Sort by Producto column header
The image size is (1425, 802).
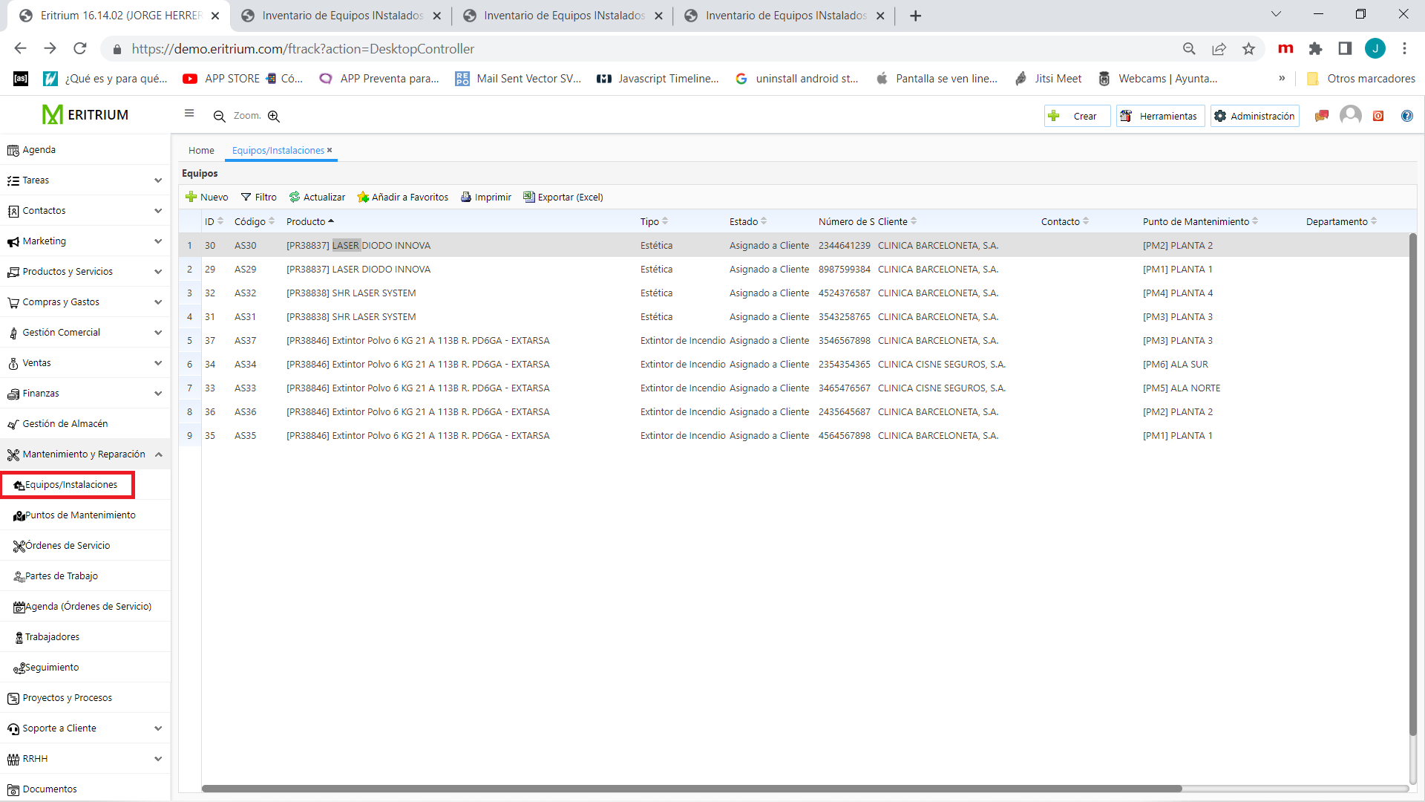coord(310,221)
